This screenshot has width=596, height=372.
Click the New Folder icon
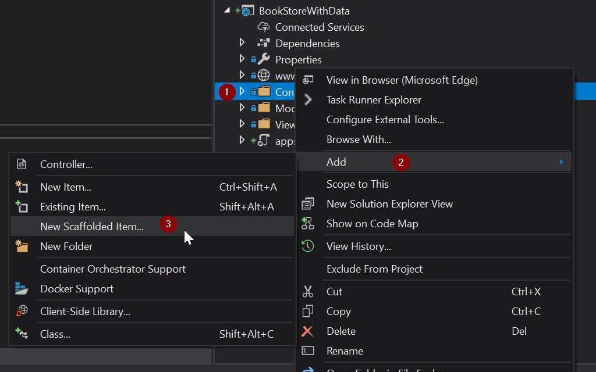pyautogui.click(x=22, y=246)
